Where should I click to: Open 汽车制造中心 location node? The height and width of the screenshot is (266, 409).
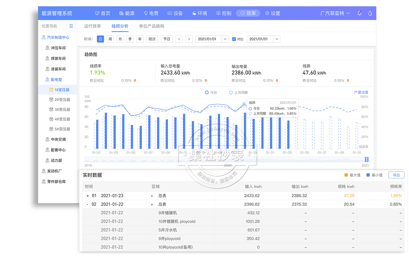coord(56,37)
